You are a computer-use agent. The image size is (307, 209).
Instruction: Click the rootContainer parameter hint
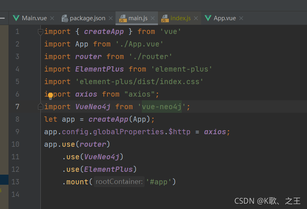[119, 182]
